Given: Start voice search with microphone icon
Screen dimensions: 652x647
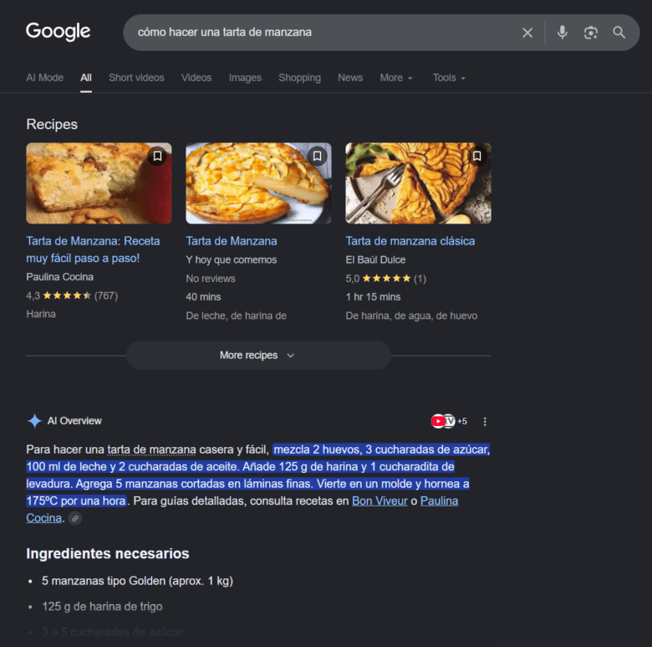Looking at the screenshot, I should pos(563,33).
